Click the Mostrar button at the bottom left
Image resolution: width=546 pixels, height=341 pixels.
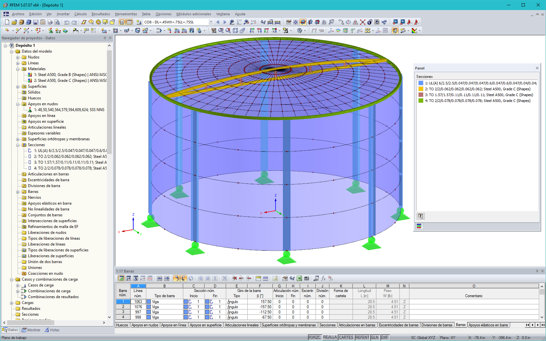(x=31, y=330)
